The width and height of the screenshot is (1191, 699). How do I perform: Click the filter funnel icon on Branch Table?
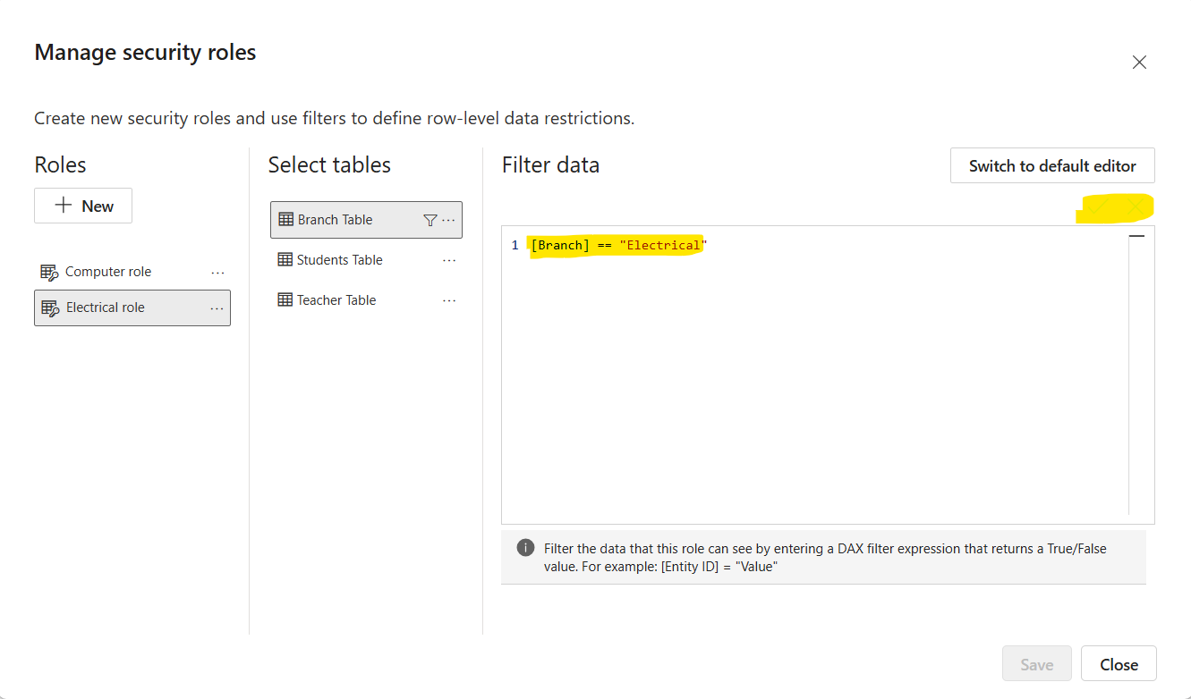coord(430,220)
